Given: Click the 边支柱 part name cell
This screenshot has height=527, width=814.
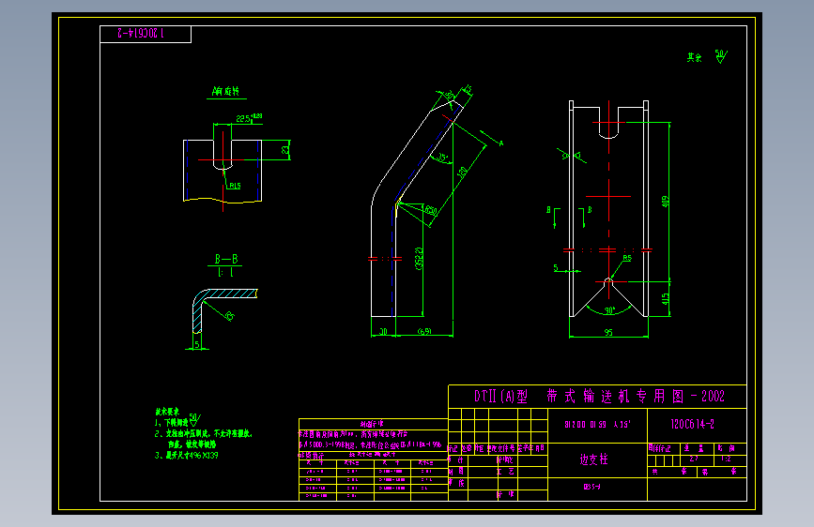Looking at the screenshot, I should (594, 459).
